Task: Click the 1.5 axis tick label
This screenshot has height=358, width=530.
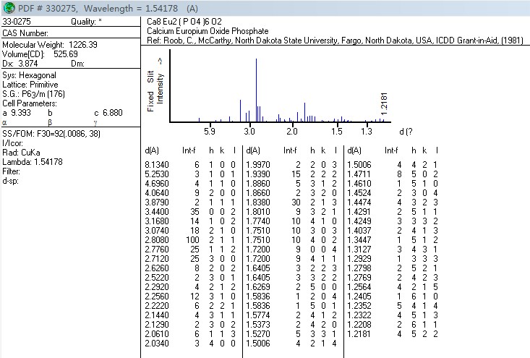Action: [x=337, y=131]
